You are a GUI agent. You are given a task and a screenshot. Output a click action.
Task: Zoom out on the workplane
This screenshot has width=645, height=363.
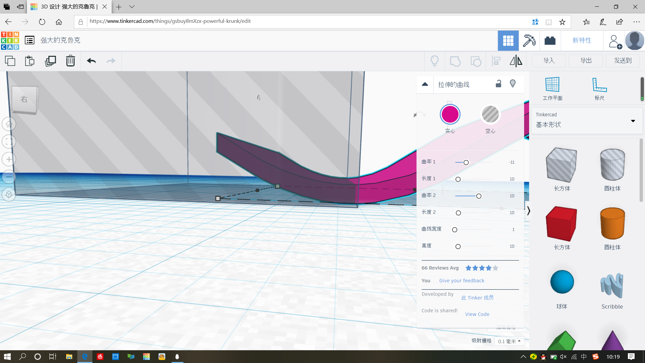[x=9, y=177]
